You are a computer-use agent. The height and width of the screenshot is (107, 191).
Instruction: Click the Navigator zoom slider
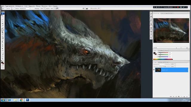(x=181, y=48)
